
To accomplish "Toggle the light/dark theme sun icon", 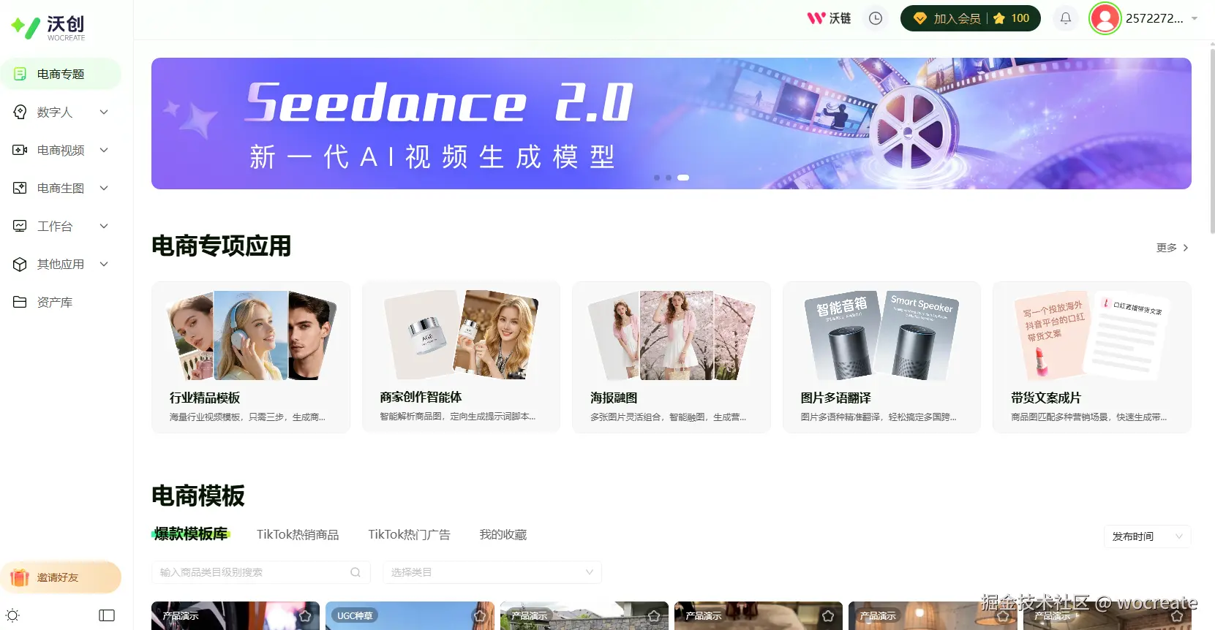I will point(12,615).
